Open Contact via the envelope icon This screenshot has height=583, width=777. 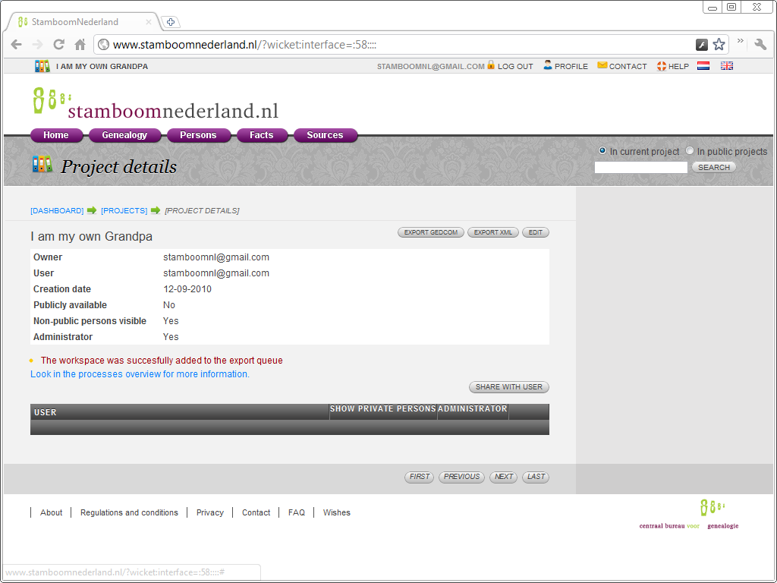click(602, 66)
